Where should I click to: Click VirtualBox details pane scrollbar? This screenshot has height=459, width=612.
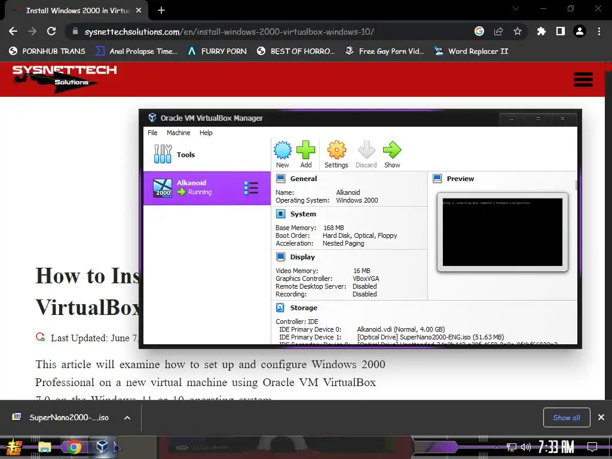click(x=576, y=185)
